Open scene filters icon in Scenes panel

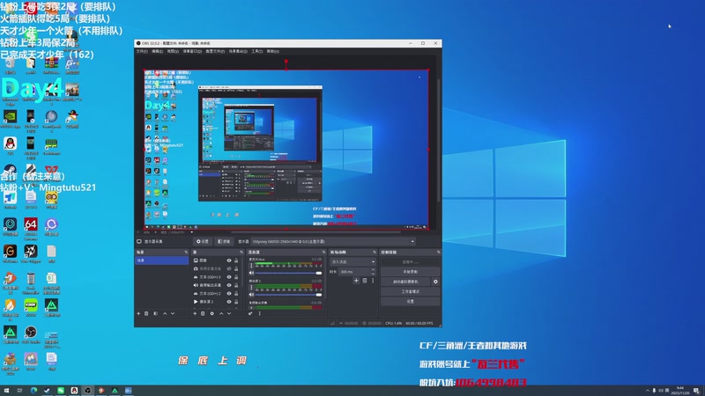[x=156, y=313]
